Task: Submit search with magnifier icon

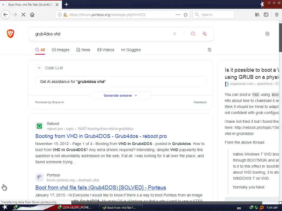Action: 193,34
